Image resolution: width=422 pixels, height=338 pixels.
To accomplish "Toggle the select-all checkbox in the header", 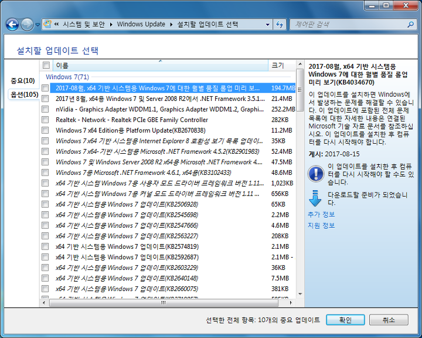I will coord(46,65).
